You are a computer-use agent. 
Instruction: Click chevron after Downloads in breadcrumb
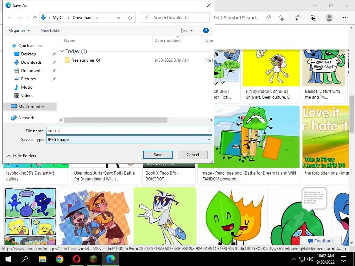97,18
